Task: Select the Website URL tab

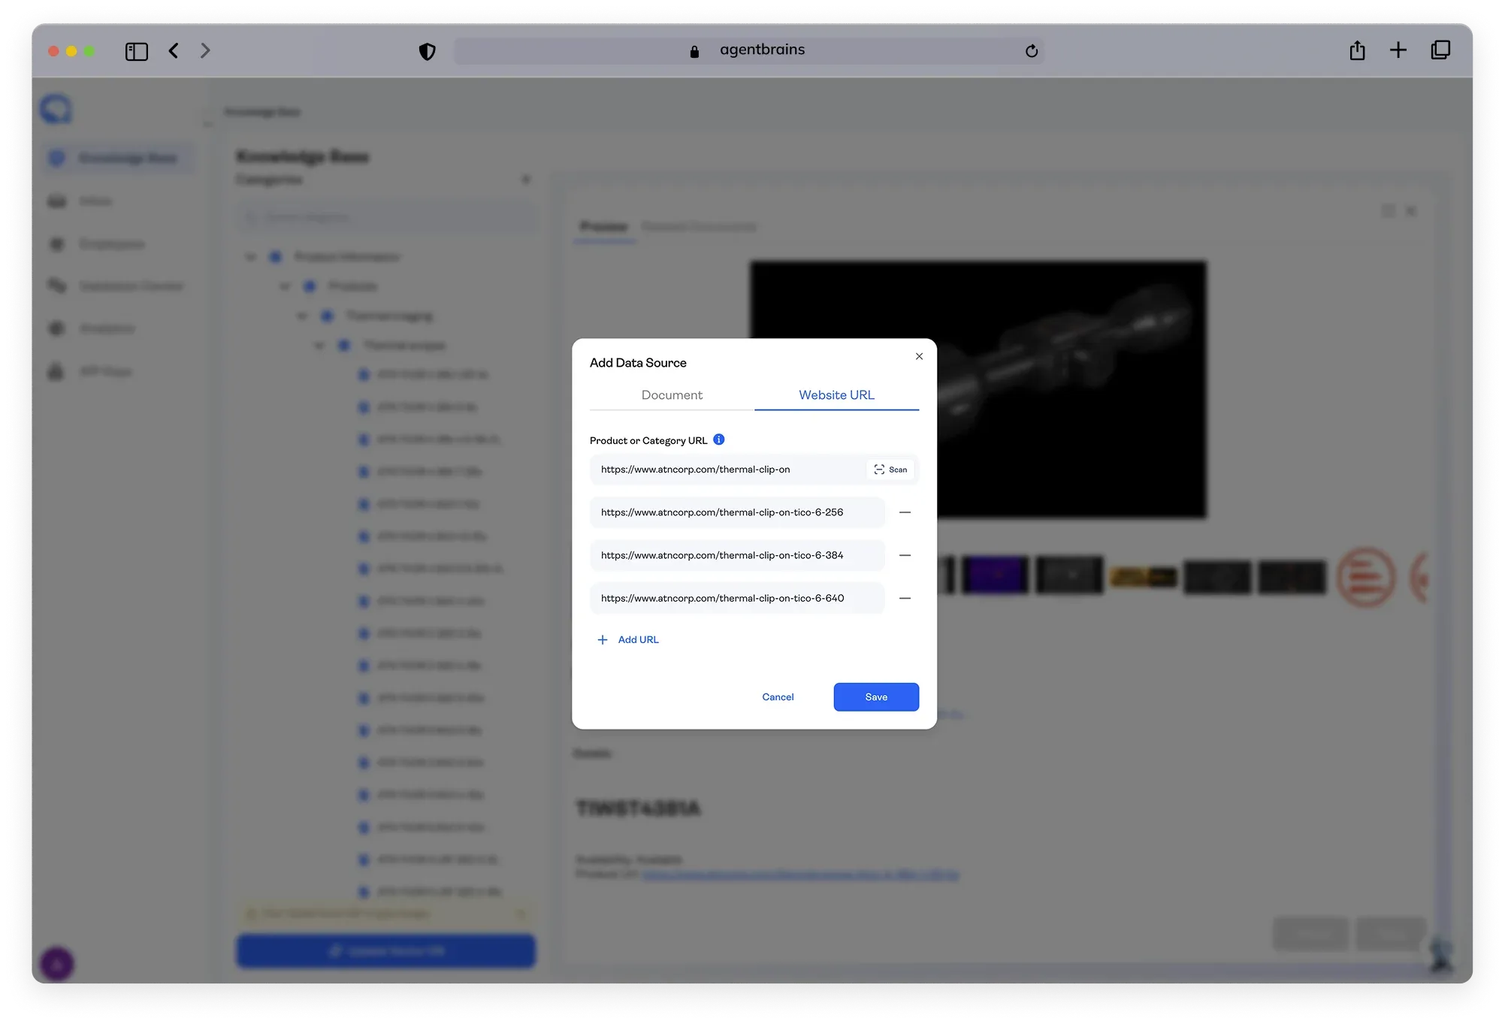Action: click(836, 395)
